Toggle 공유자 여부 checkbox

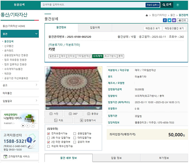pos(75,142)
